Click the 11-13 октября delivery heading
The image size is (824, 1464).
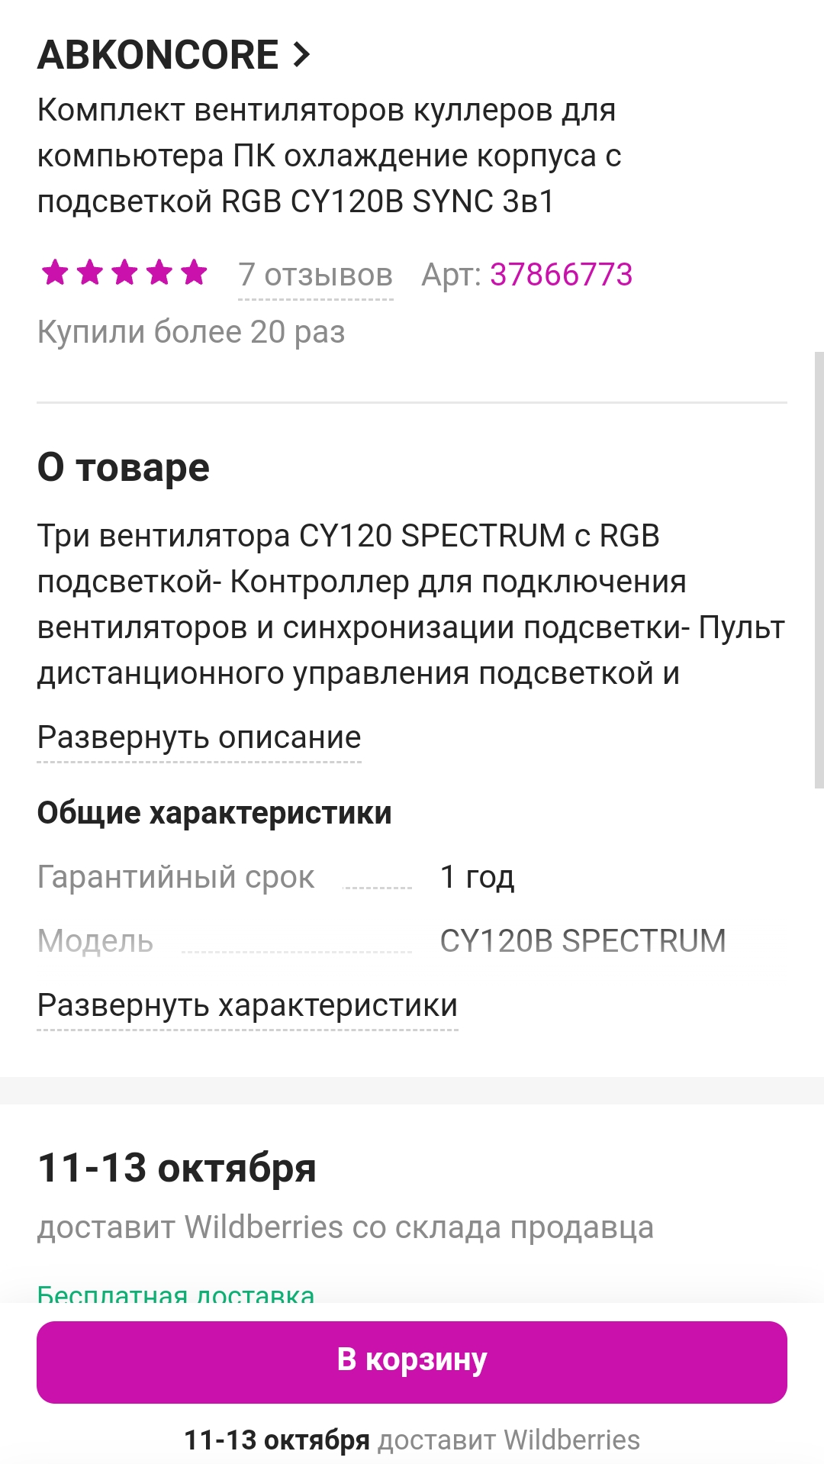pos(177,1168)
